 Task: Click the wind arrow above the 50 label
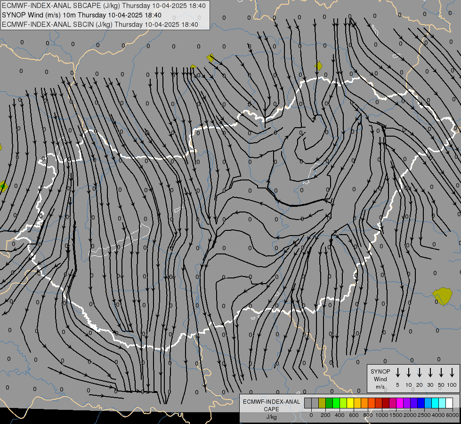tap(441, 373)
